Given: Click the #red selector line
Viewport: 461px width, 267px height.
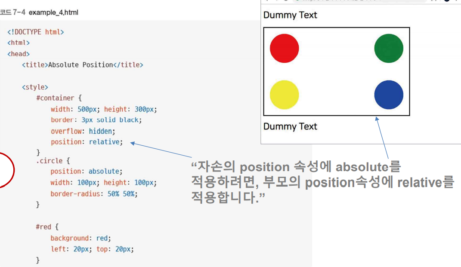Looking at the screenshot, I should [x=47, y=227].
